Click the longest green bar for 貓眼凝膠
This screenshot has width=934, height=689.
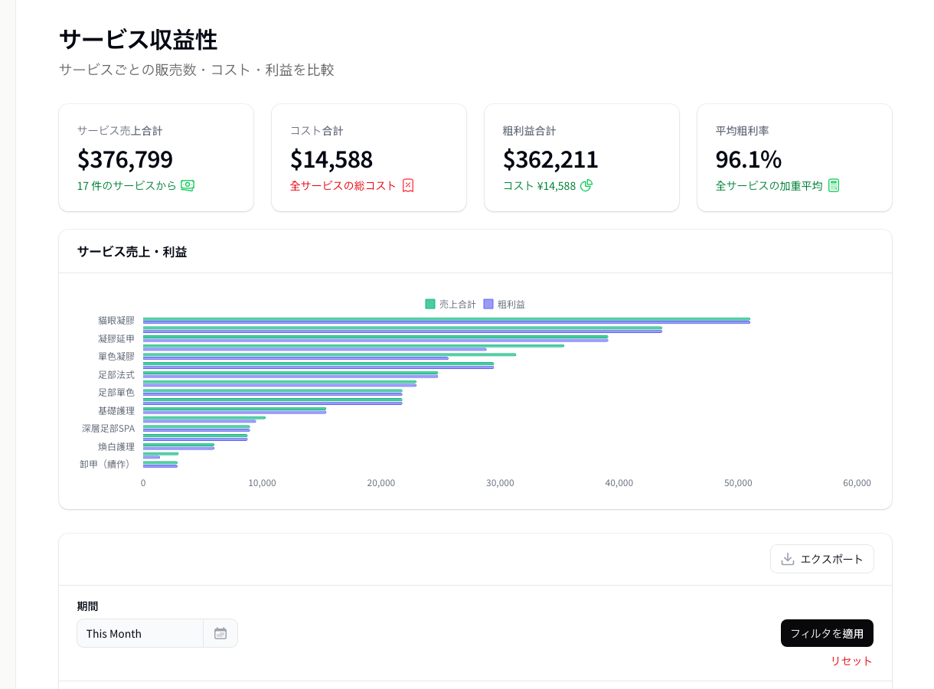click(444, 319)
